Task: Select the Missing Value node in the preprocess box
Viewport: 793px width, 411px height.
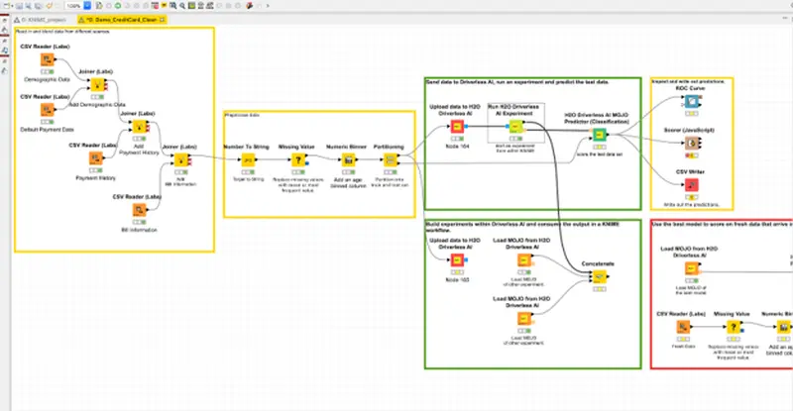Action: [x=298, y=159]
